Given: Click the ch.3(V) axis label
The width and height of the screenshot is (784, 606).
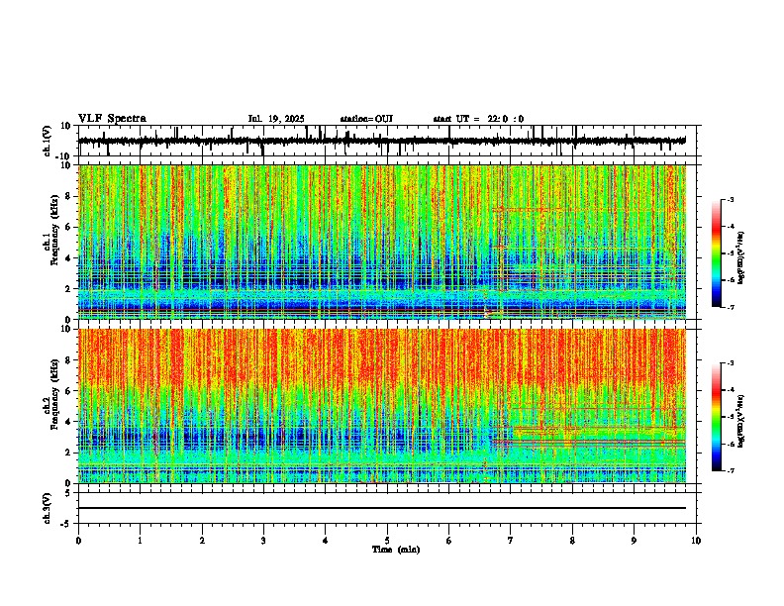Looking at the screenshot, I should pos(48,508).
